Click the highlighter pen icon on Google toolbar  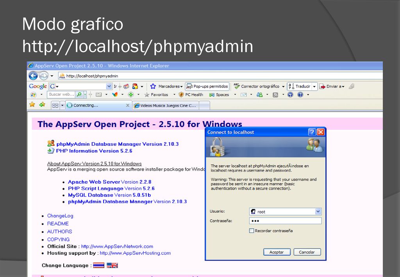352,86
